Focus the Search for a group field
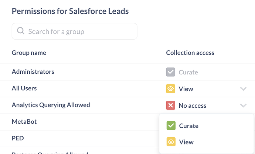 (75, 31)
